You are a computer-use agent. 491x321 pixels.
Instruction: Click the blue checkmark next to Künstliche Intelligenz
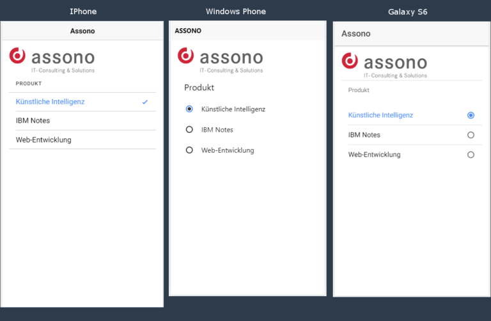(144, 102)
